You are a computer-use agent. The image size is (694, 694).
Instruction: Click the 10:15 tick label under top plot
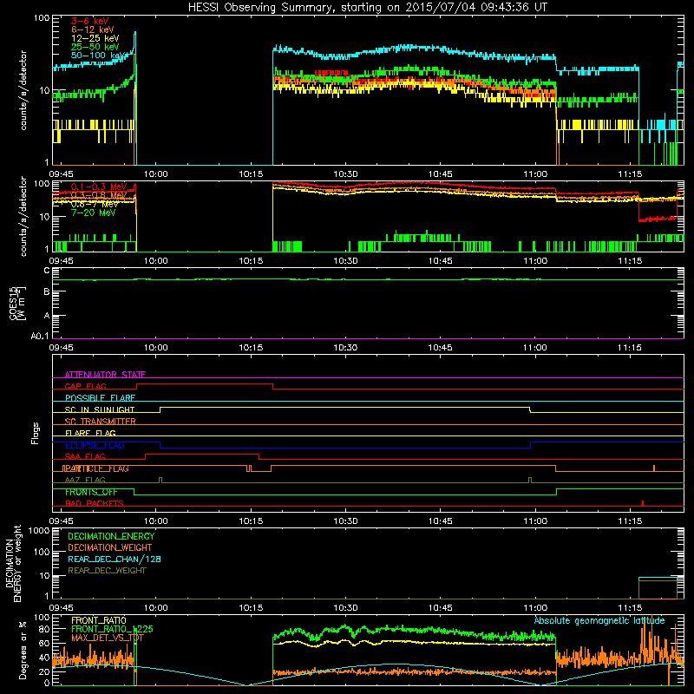[251, 174]
